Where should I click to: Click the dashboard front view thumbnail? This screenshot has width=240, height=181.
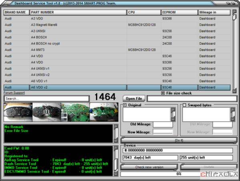coord(18,112)
